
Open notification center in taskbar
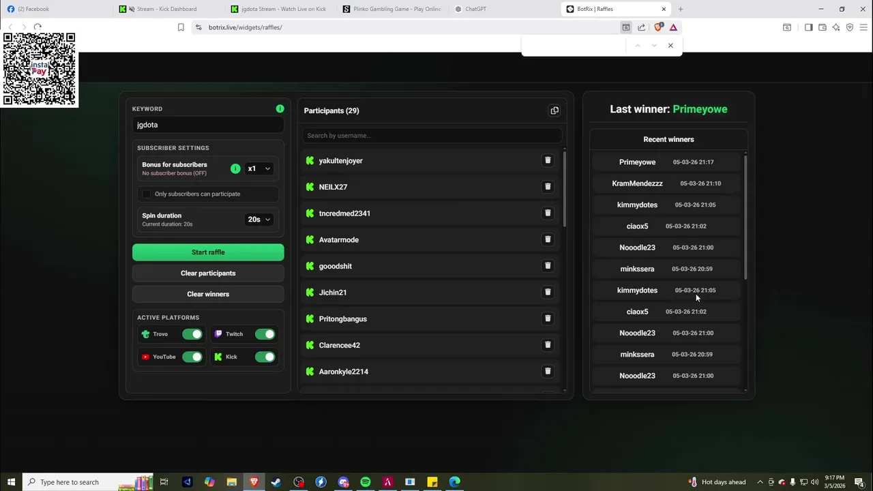859,482
